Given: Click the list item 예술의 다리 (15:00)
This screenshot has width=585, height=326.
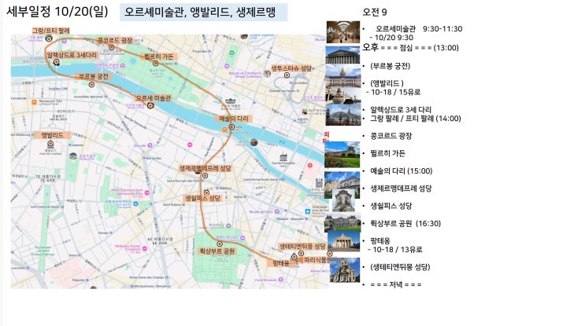Looking at the screenshot, I should click(401, 170).
